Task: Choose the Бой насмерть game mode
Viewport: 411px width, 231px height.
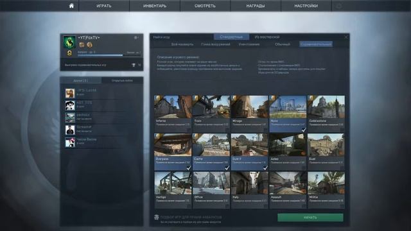Action: tap(182, 44)
